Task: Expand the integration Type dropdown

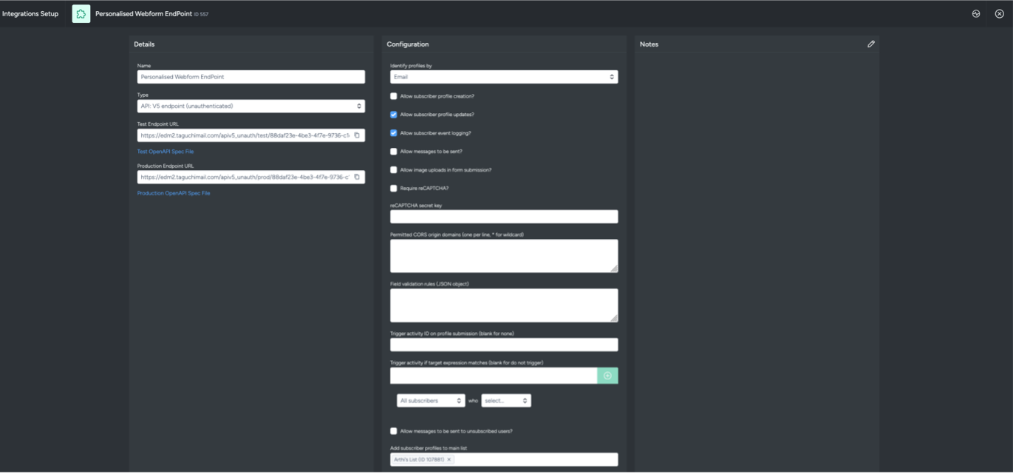Action: 251,106
